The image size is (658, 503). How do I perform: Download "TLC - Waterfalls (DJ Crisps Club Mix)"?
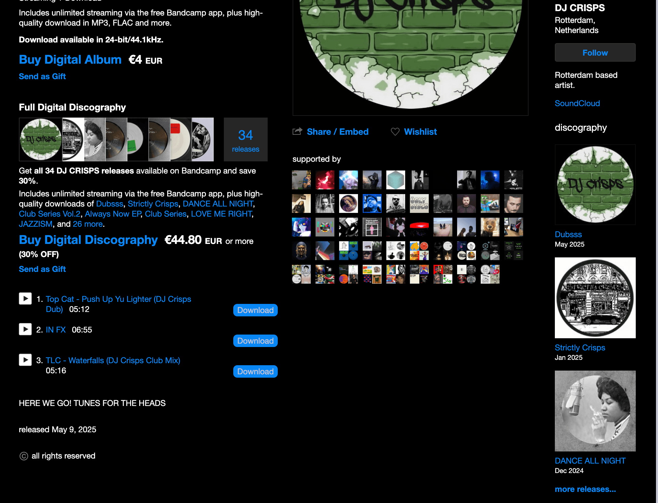pos(255,371)
